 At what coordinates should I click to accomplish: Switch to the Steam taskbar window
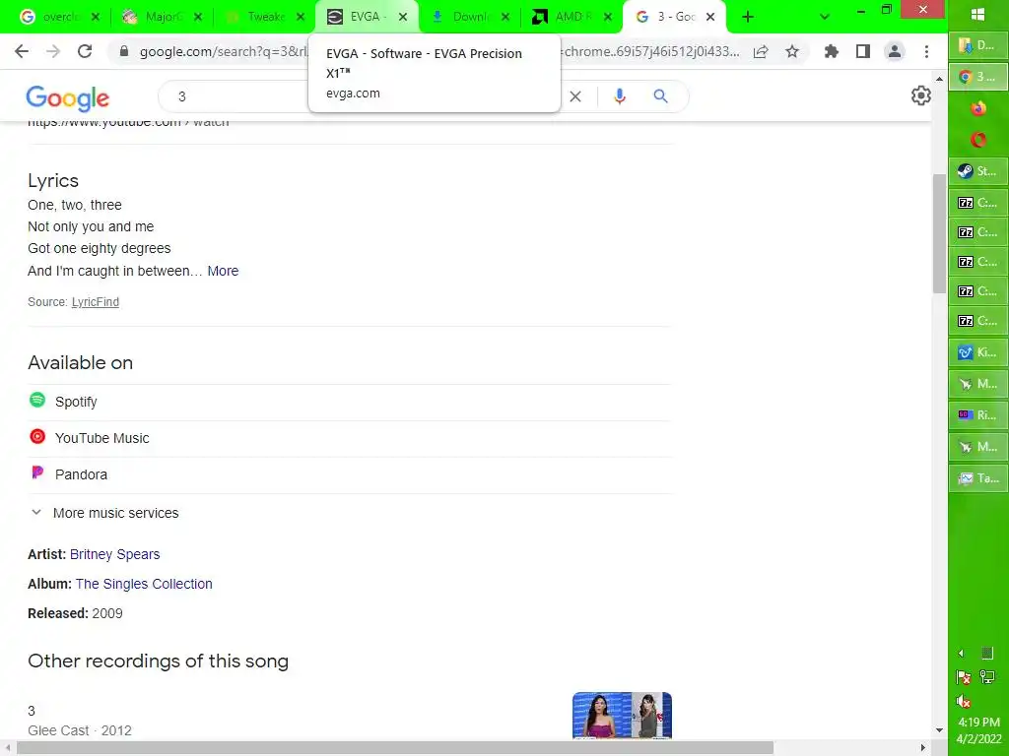(978, 171)
